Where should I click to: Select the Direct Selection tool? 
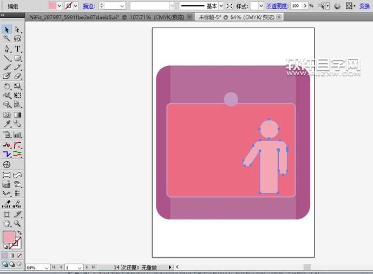(17, 29)
